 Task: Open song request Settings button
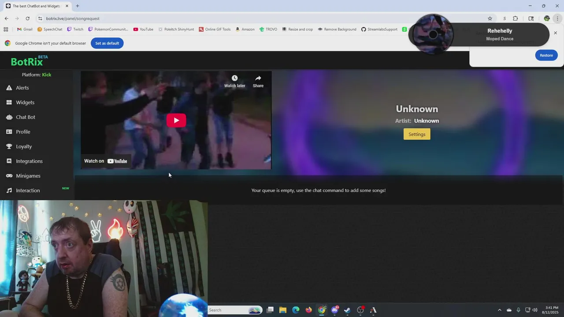[417, 134]
